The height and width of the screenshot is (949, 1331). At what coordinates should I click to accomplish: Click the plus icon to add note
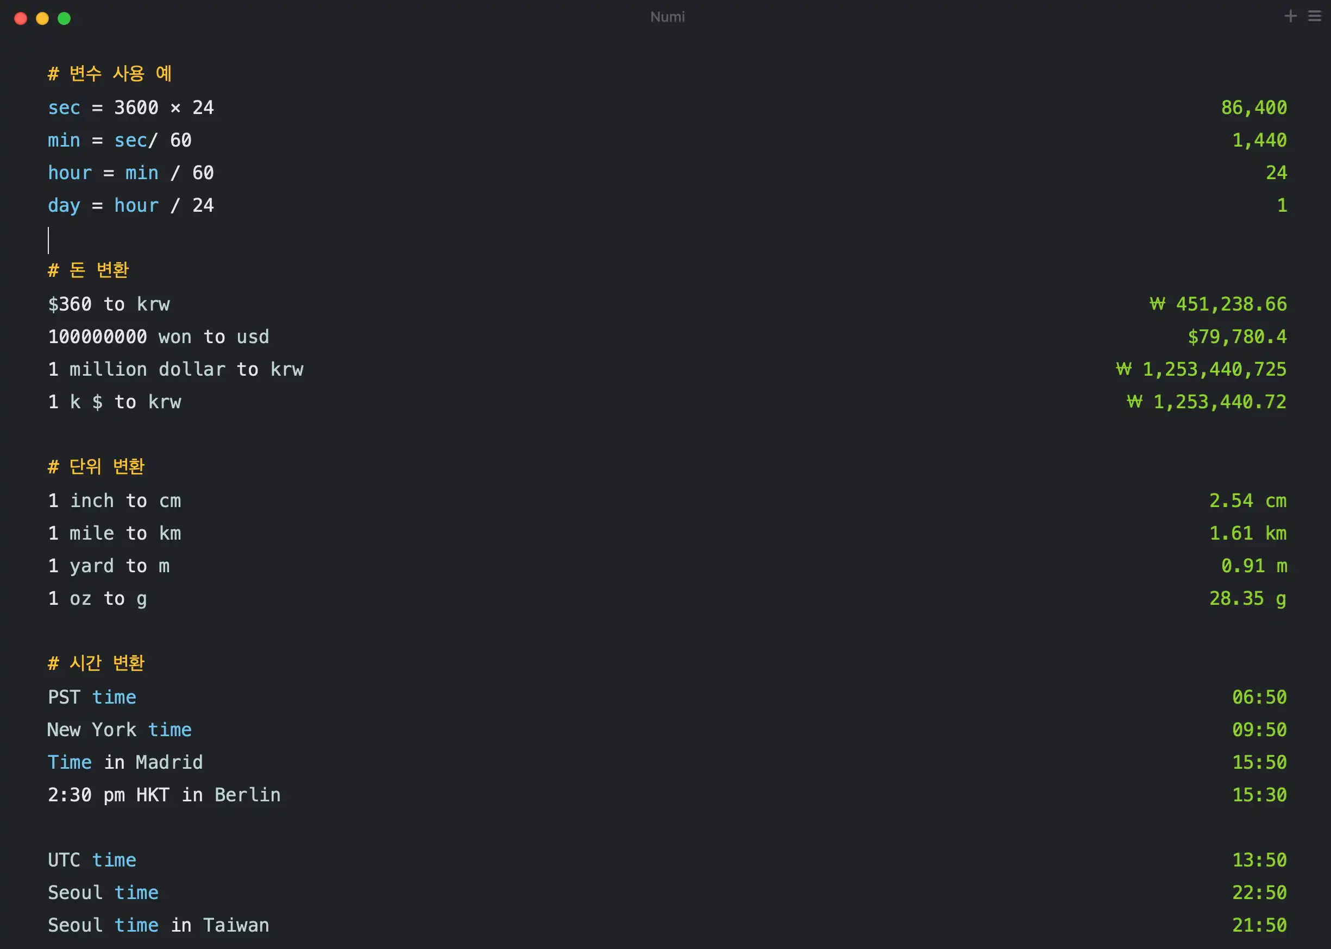1290,16
